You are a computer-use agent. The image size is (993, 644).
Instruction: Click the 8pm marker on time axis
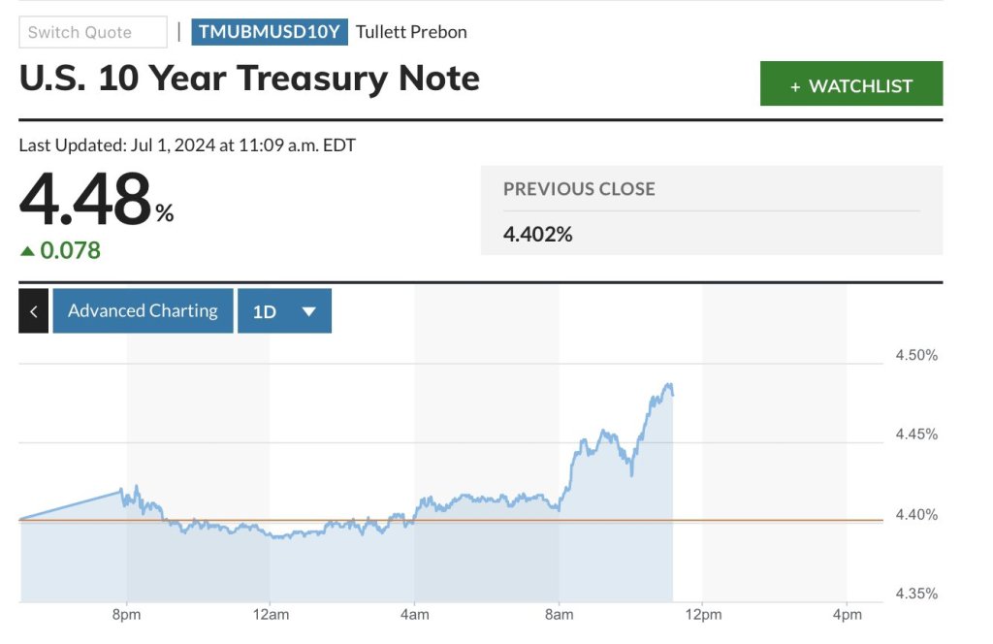point(126,614)
